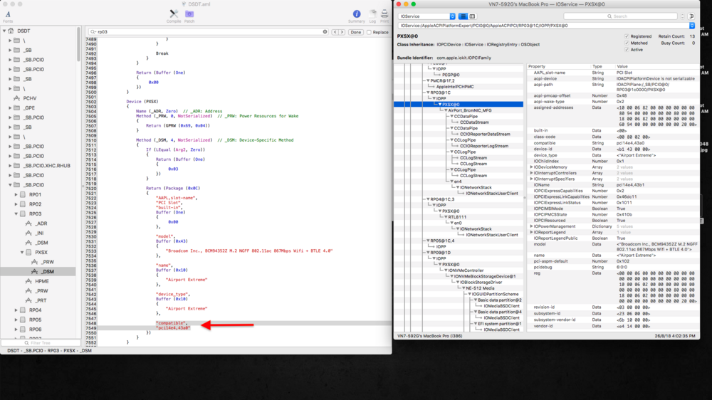Collapse the RTL8111 registry node

[446, 217]
